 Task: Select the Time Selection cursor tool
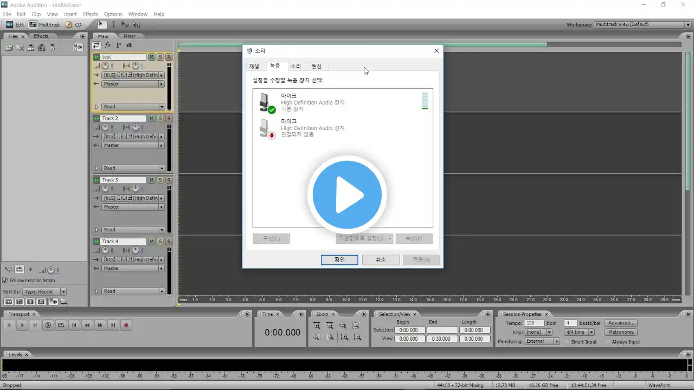tap(113, 24)
